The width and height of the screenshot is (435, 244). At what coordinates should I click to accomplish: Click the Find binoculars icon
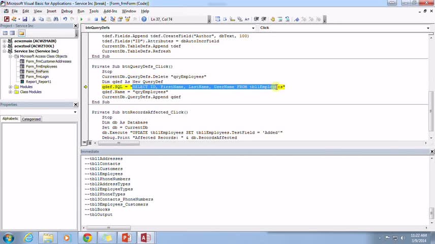[56, 19]
